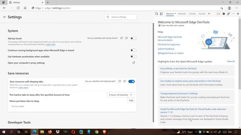Open taskbar search
The height and width of the screenshot is (135, 241).
pyautogui.click(x=11, y=132)
